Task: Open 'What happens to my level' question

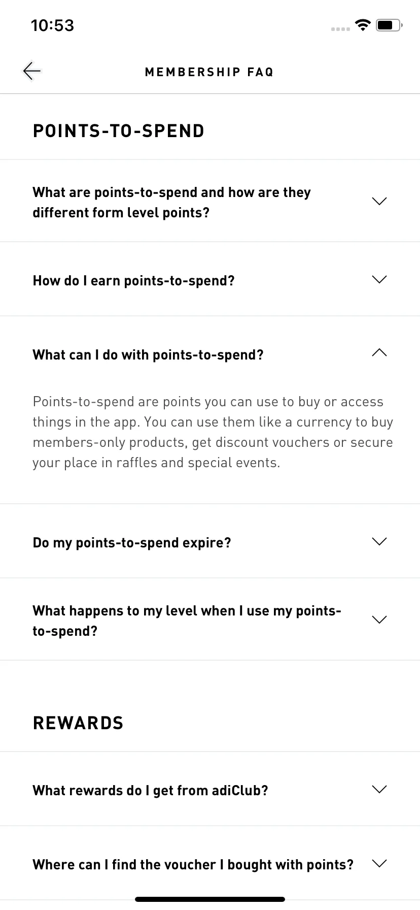Action: click(x=210, y=620)
